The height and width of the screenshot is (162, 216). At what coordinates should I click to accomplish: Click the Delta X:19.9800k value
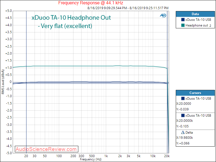pos(185,138)
